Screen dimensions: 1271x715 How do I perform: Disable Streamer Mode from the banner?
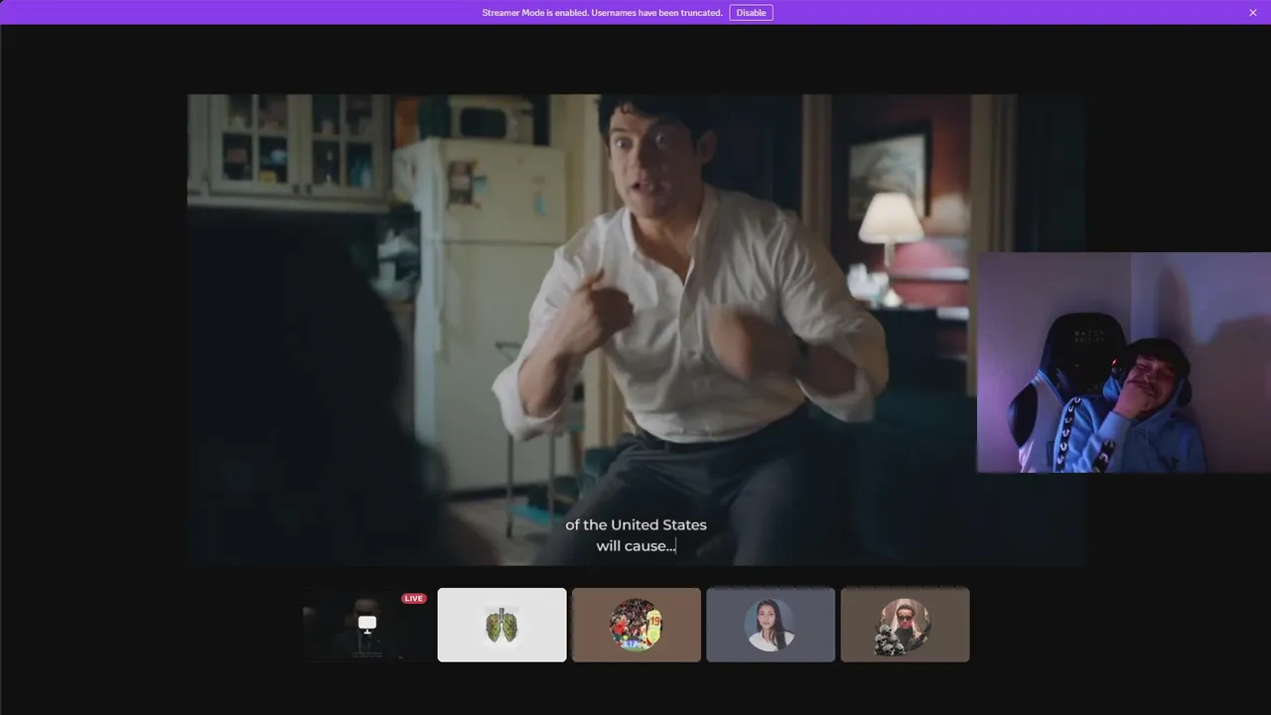tap(751, 13)
